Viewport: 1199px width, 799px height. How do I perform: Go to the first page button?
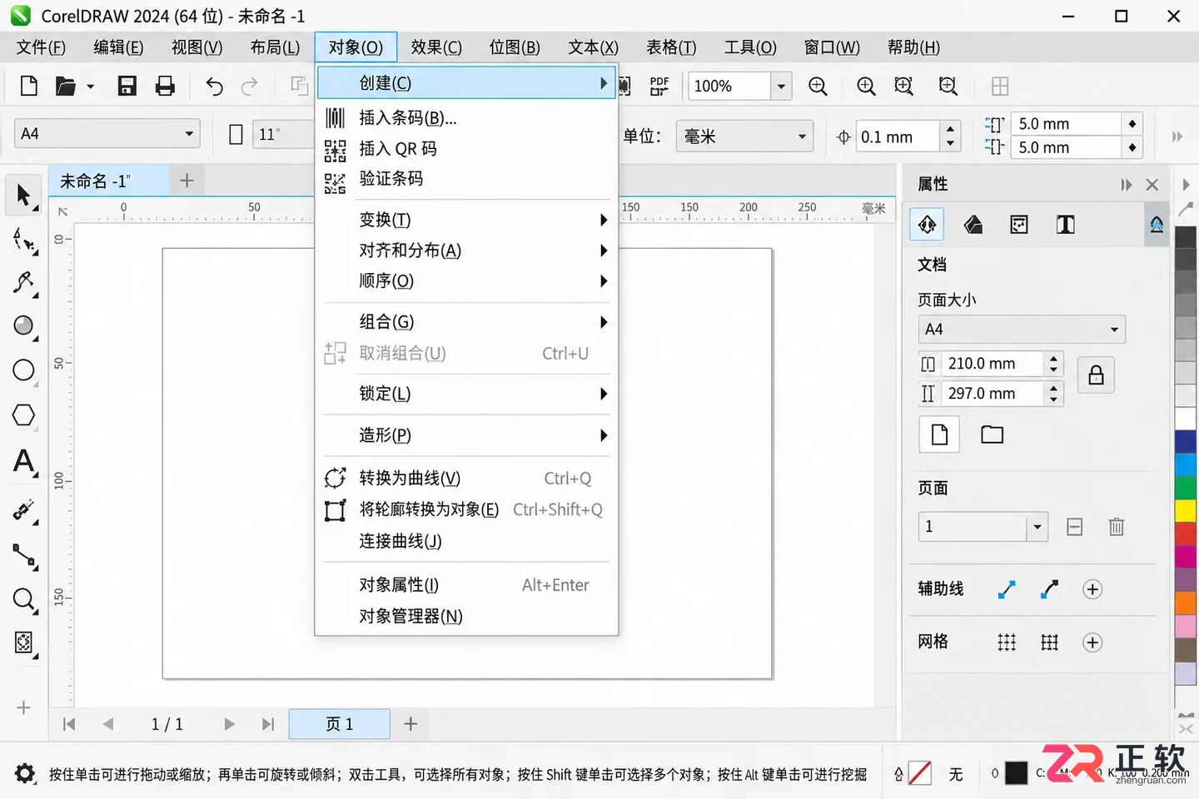[69, 724]
